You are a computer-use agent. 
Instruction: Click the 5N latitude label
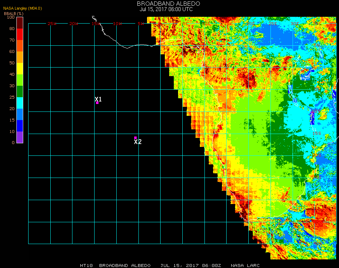[317, 45]
